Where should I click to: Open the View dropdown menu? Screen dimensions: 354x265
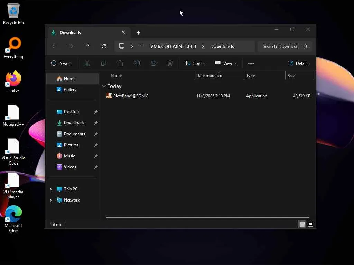click(225, 63)
